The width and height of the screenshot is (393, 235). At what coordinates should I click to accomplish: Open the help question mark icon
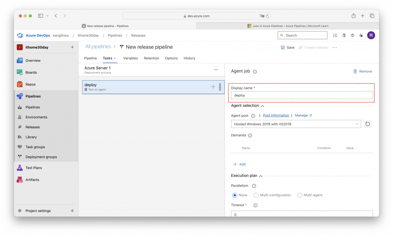tap(352, 35)
